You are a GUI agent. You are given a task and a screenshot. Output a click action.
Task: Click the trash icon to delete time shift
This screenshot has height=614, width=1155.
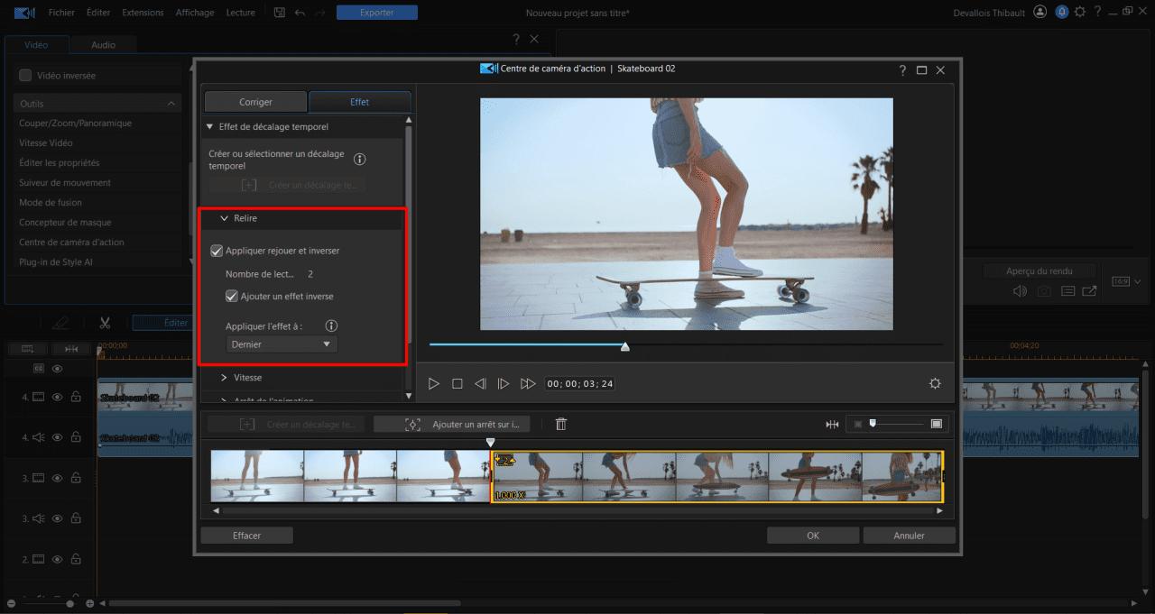pos(560,423)
